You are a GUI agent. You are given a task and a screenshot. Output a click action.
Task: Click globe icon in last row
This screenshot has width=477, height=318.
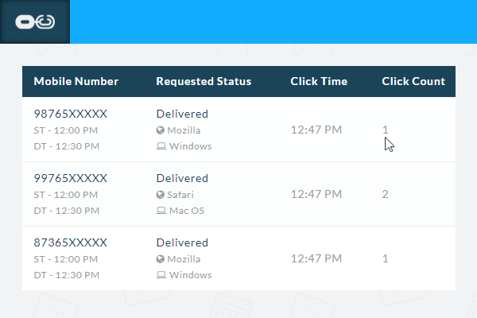coord(161,259)
